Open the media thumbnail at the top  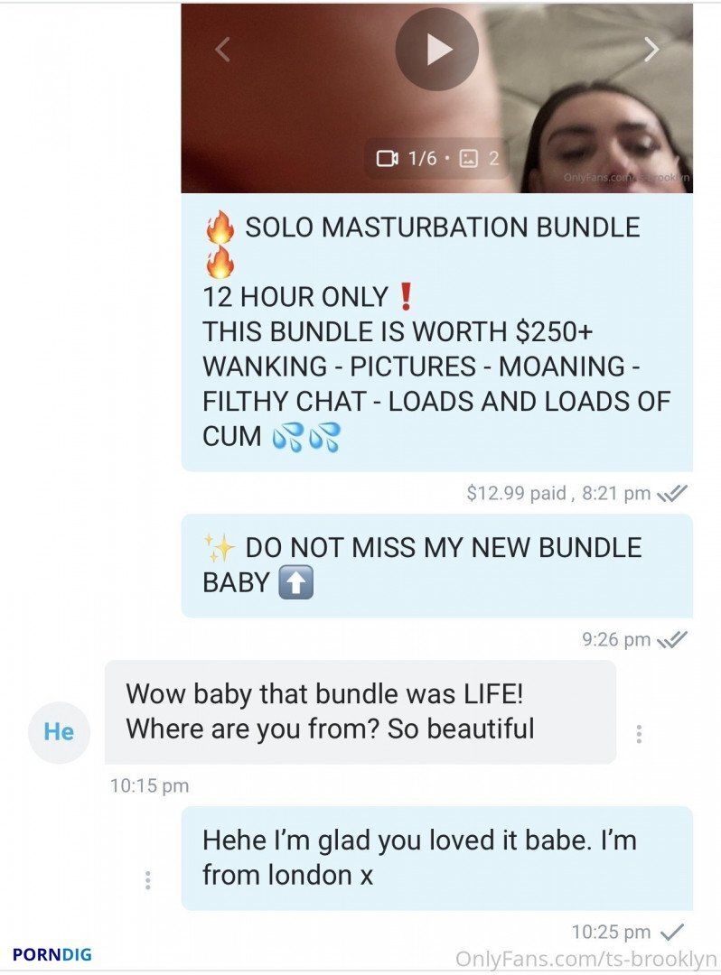click(x=436, y=98)
